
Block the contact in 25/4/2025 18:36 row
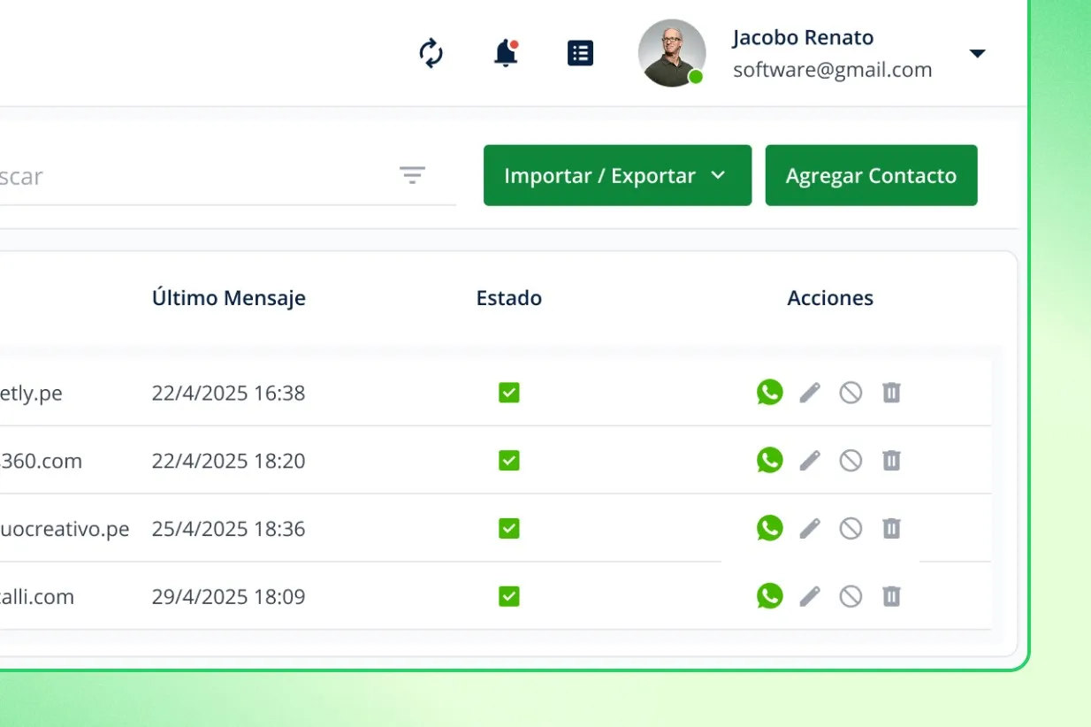[851, 529]
